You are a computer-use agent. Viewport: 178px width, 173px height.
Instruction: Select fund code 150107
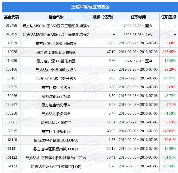11,78
